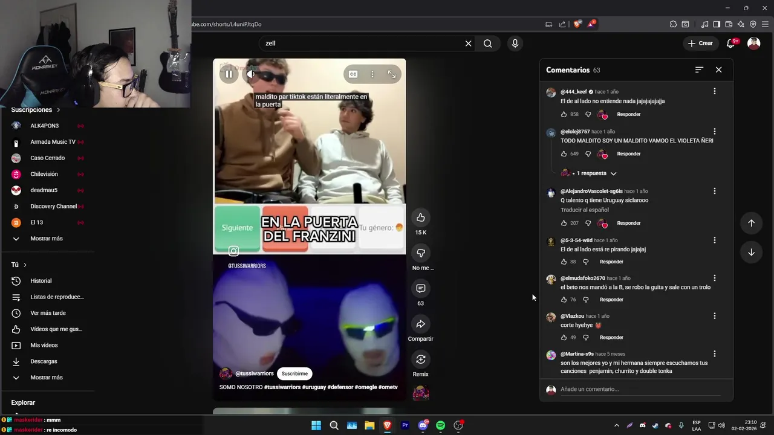774x435 pixels.
Task: Reply to @AlejandroVascolet-sg6is comment
Action: [628, 223]
